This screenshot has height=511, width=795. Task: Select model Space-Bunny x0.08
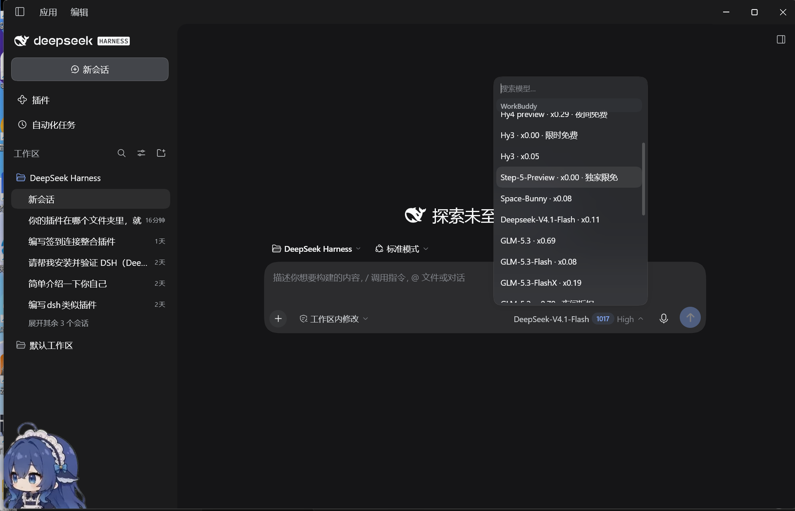(x=569, y=198)
